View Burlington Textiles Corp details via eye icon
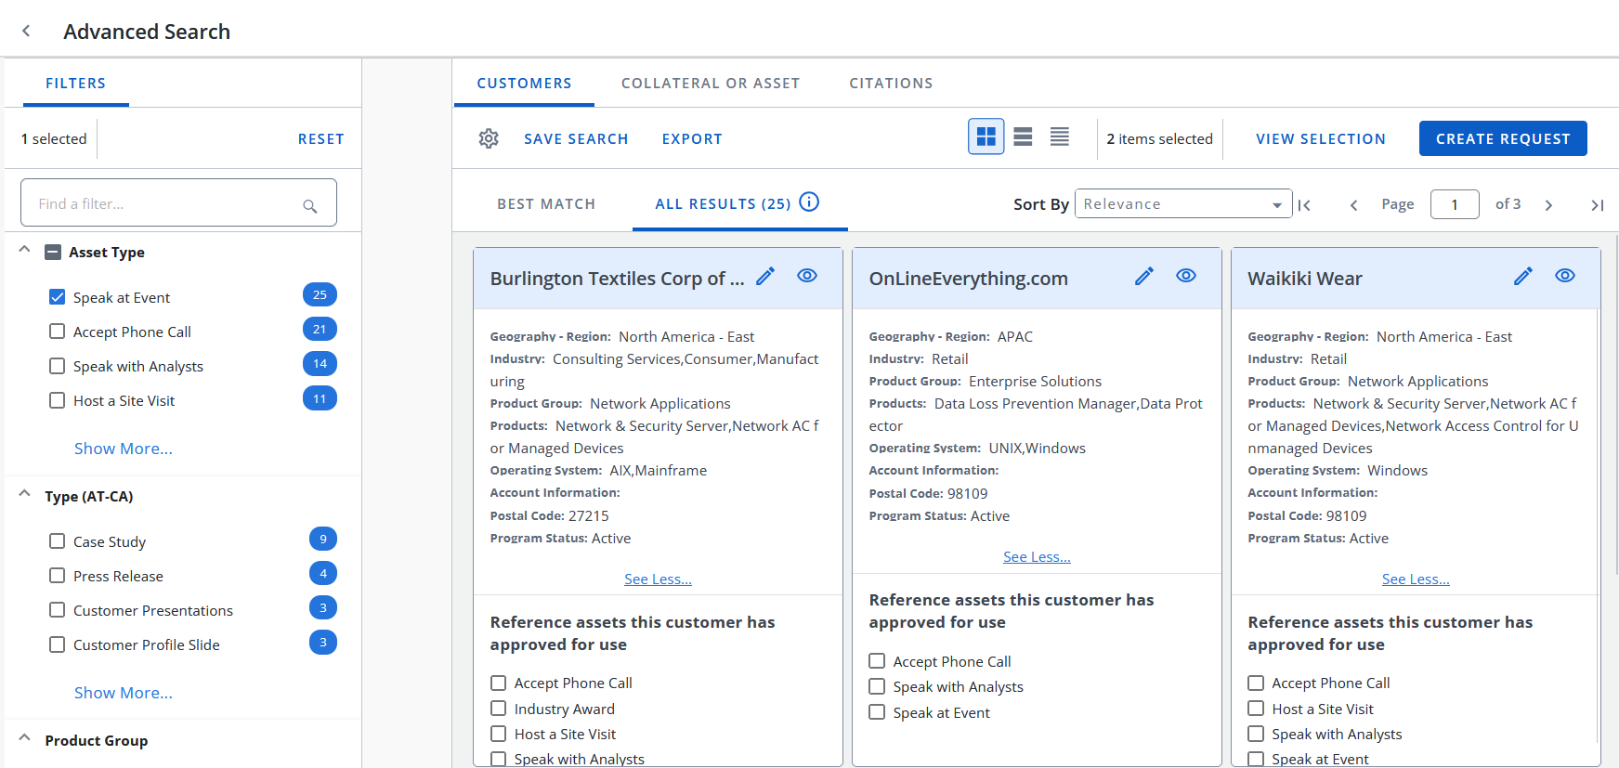 [x=807, y=276]
